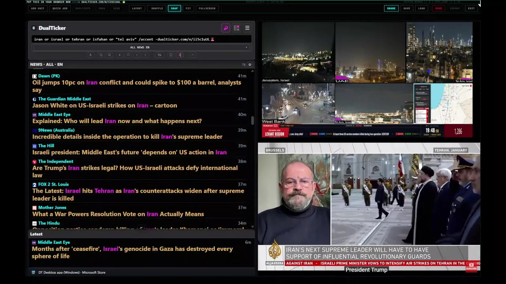This screenshot has height=284, width=506.
Task: Click SHUFFLE in top toolbar
Action: tap(157, 8)
